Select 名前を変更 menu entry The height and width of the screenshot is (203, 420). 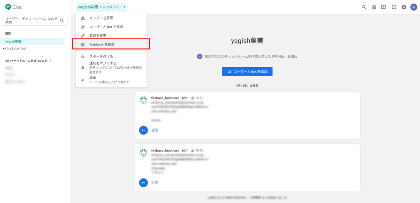pyautogui.click(x=112, y=36)
